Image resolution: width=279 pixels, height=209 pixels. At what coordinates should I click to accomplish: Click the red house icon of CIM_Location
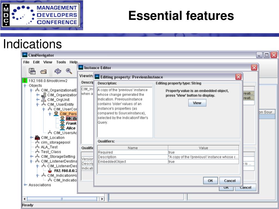tap(37, 137)
